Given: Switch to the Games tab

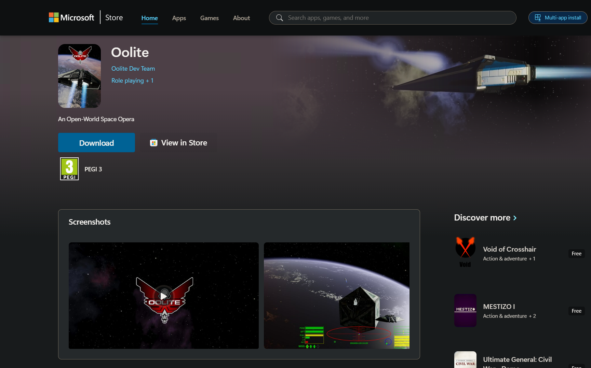Looking at the screenshot, I should [x=210, y=18].
